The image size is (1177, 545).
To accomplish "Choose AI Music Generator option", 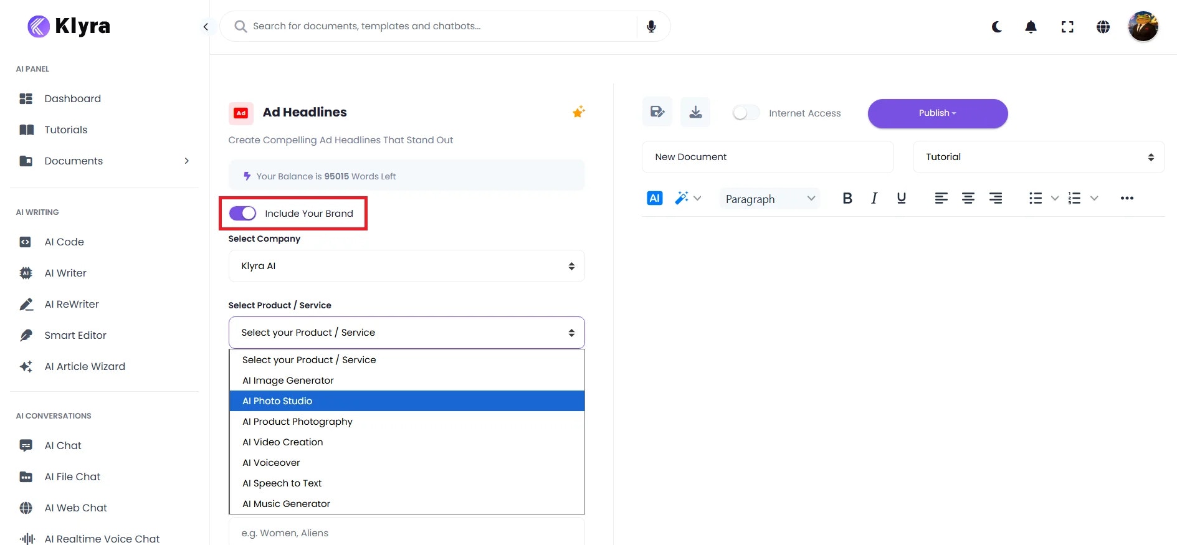I will point(407,504).
